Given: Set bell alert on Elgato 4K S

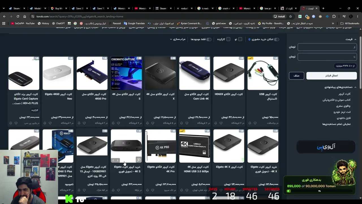Looking at the screenshot, I should click(113, 123).
